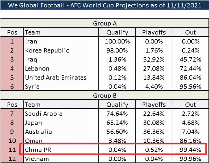Select the Group B header cell

[105, 96]
